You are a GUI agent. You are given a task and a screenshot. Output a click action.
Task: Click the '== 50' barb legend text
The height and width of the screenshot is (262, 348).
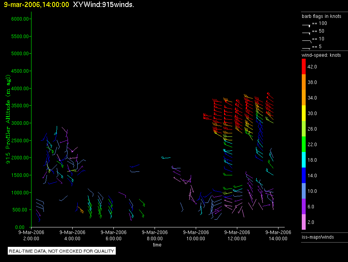[x=318, y=31]
